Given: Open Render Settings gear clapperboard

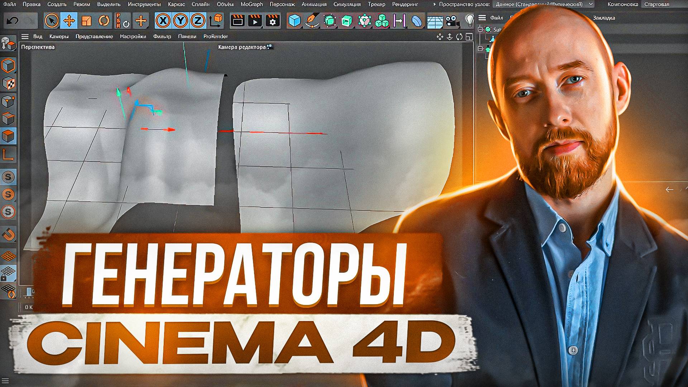Looking at the screenshot, I should pyautogui.click(x=272, y=21).
